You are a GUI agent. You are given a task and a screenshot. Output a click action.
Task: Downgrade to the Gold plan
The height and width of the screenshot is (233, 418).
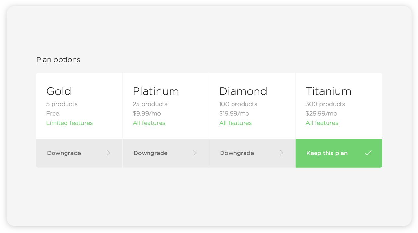point(79,153)
